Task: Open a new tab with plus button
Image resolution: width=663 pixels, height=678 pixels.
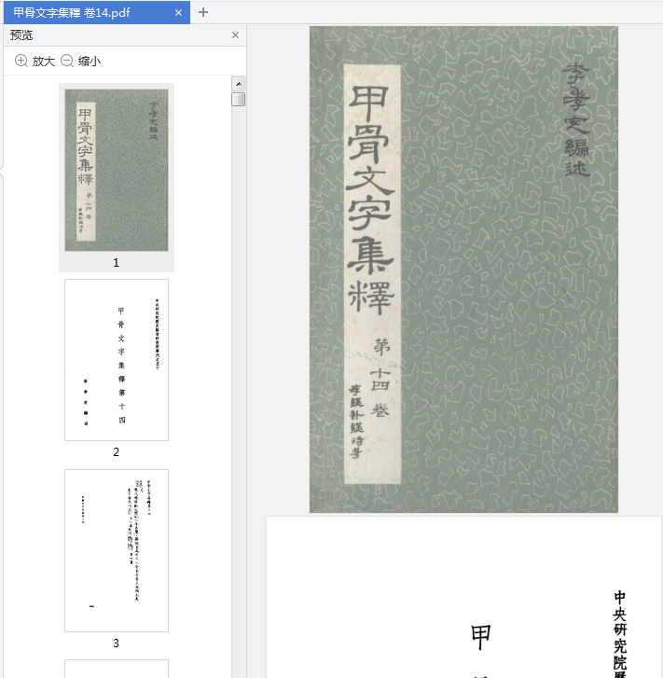Action: 203,12
